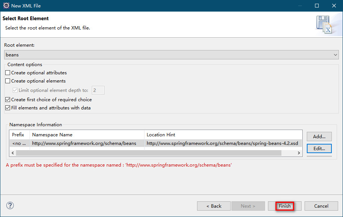343x217 pixels.
Task: Click the Prefix column header
Action: click(x=19, y=134)
